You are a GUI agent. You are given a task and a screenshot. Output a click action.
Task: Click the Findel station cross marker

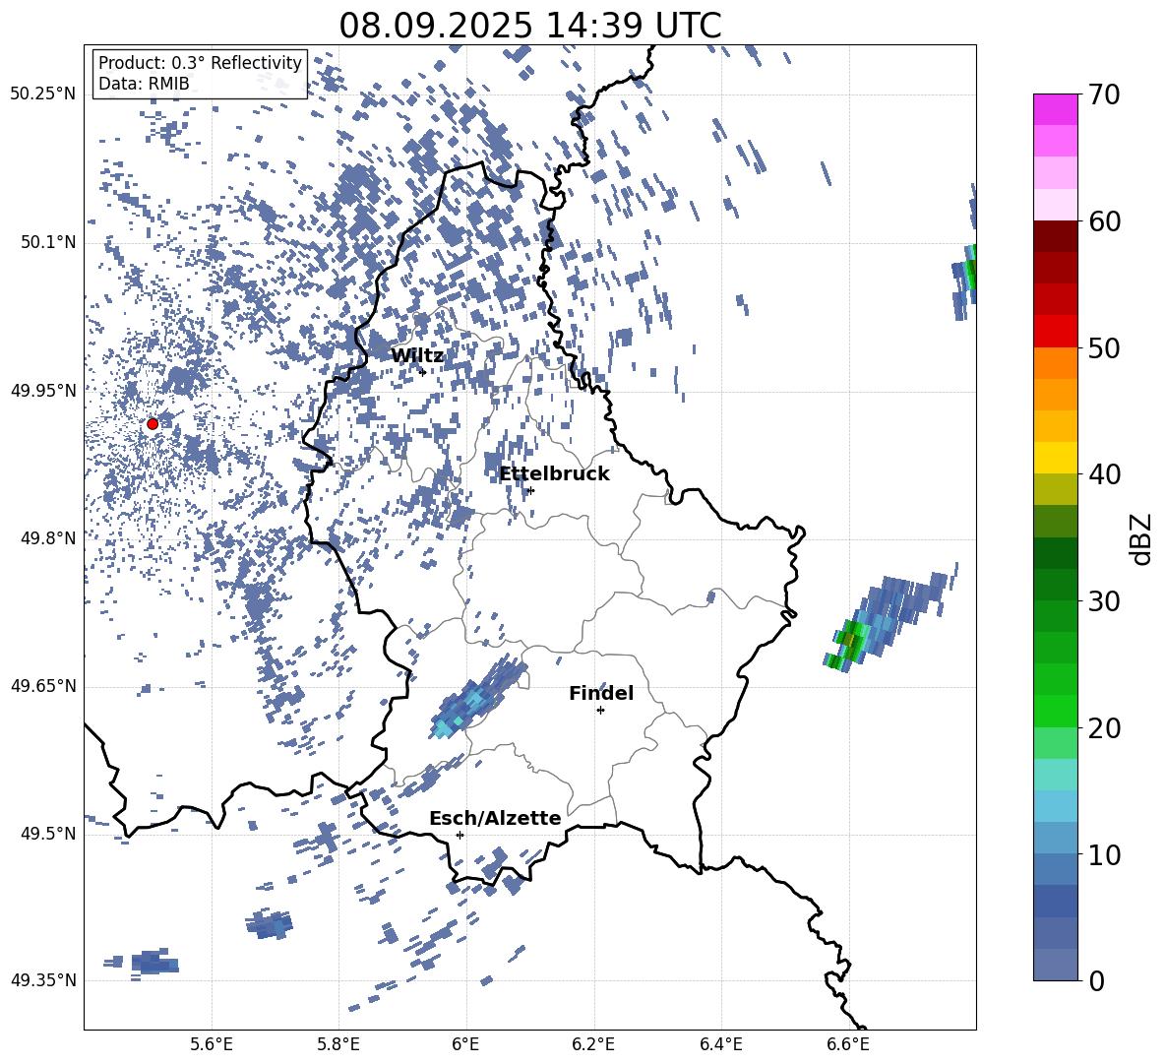(600, 711)
